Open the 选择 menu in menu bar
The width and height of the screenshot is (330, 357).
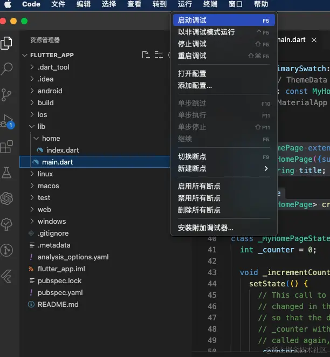pyautogui.click(x=109, y=4)
